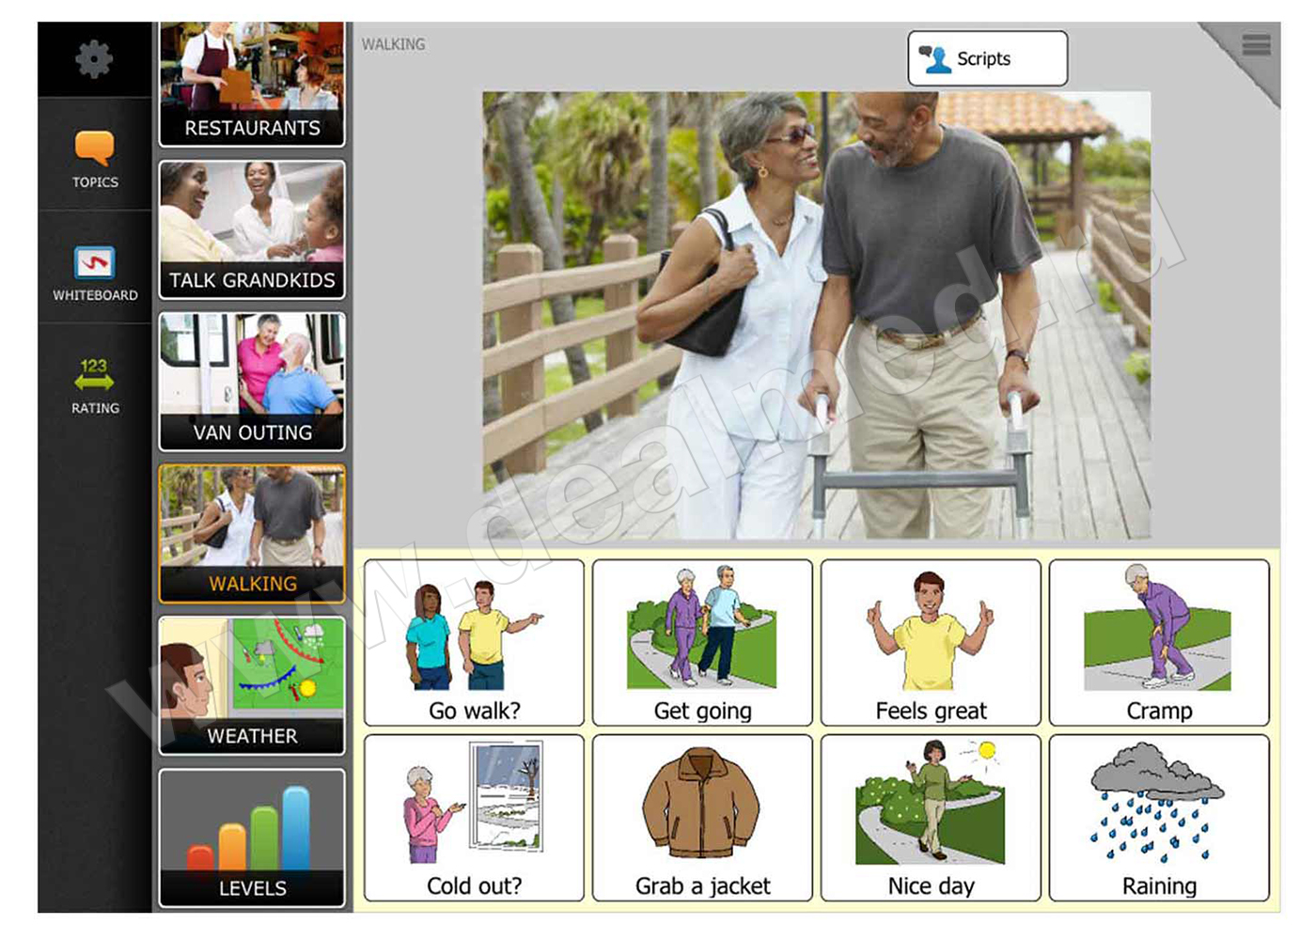
Task: Click the large walking couple photo
Action: [817, 315]
